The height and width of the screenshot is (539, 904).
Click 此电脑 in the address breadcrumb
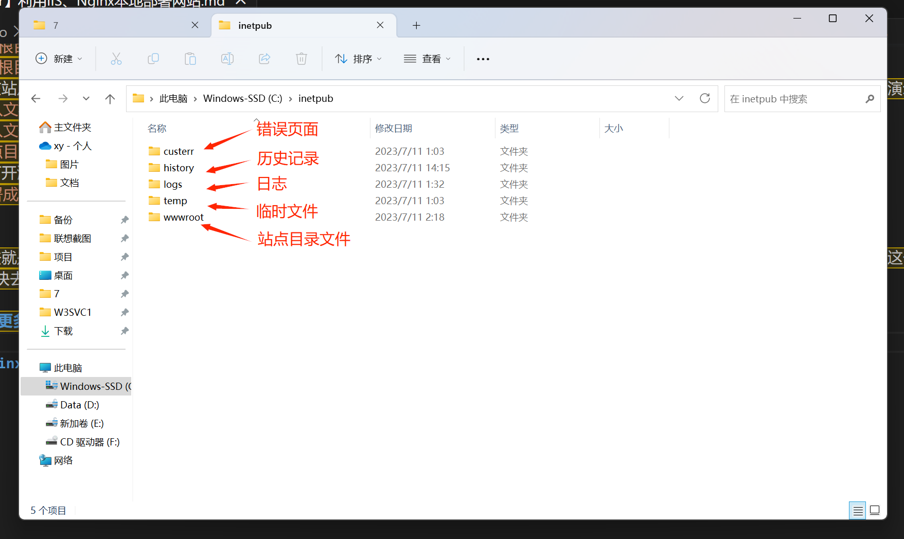click(x=173, y=99)
